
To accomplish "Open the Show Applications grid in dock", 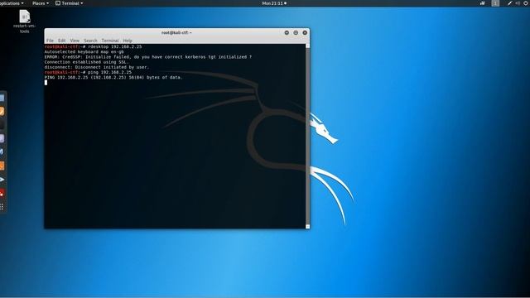I will 2,207.
